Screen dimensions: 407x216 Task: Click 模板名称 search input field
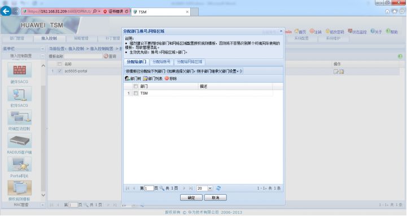[83, 56]
